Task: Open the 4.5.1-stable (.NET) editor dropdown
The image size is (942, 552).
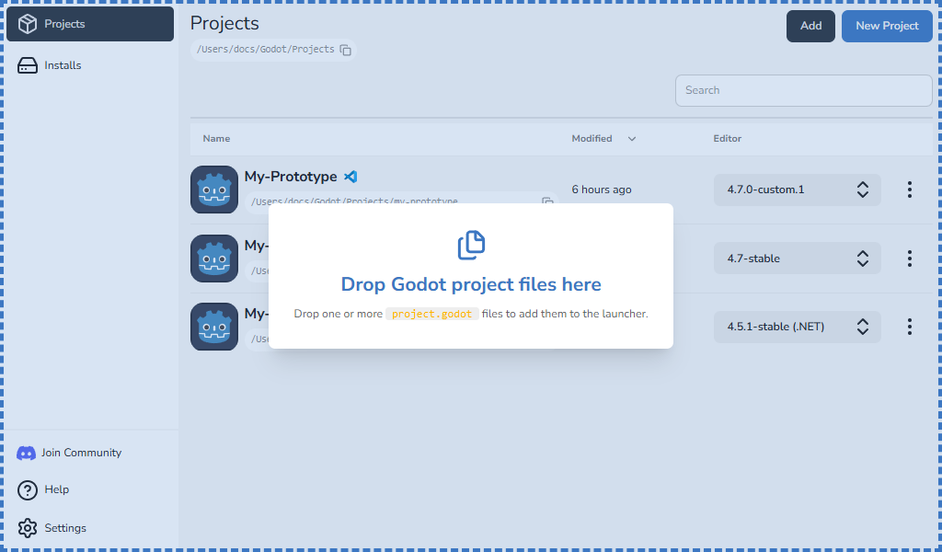Action: coord(798,327)
